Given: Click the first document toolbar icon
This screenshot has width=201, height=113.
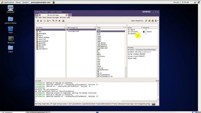Looking at the screenshot, I should point(38,21).
